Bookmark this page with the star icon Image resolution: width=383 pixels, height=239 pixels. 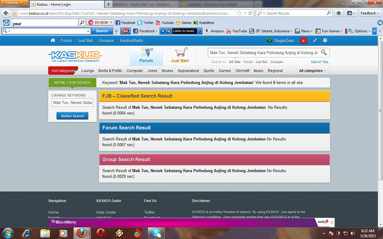pyautogui.click(x=239, y=13)
